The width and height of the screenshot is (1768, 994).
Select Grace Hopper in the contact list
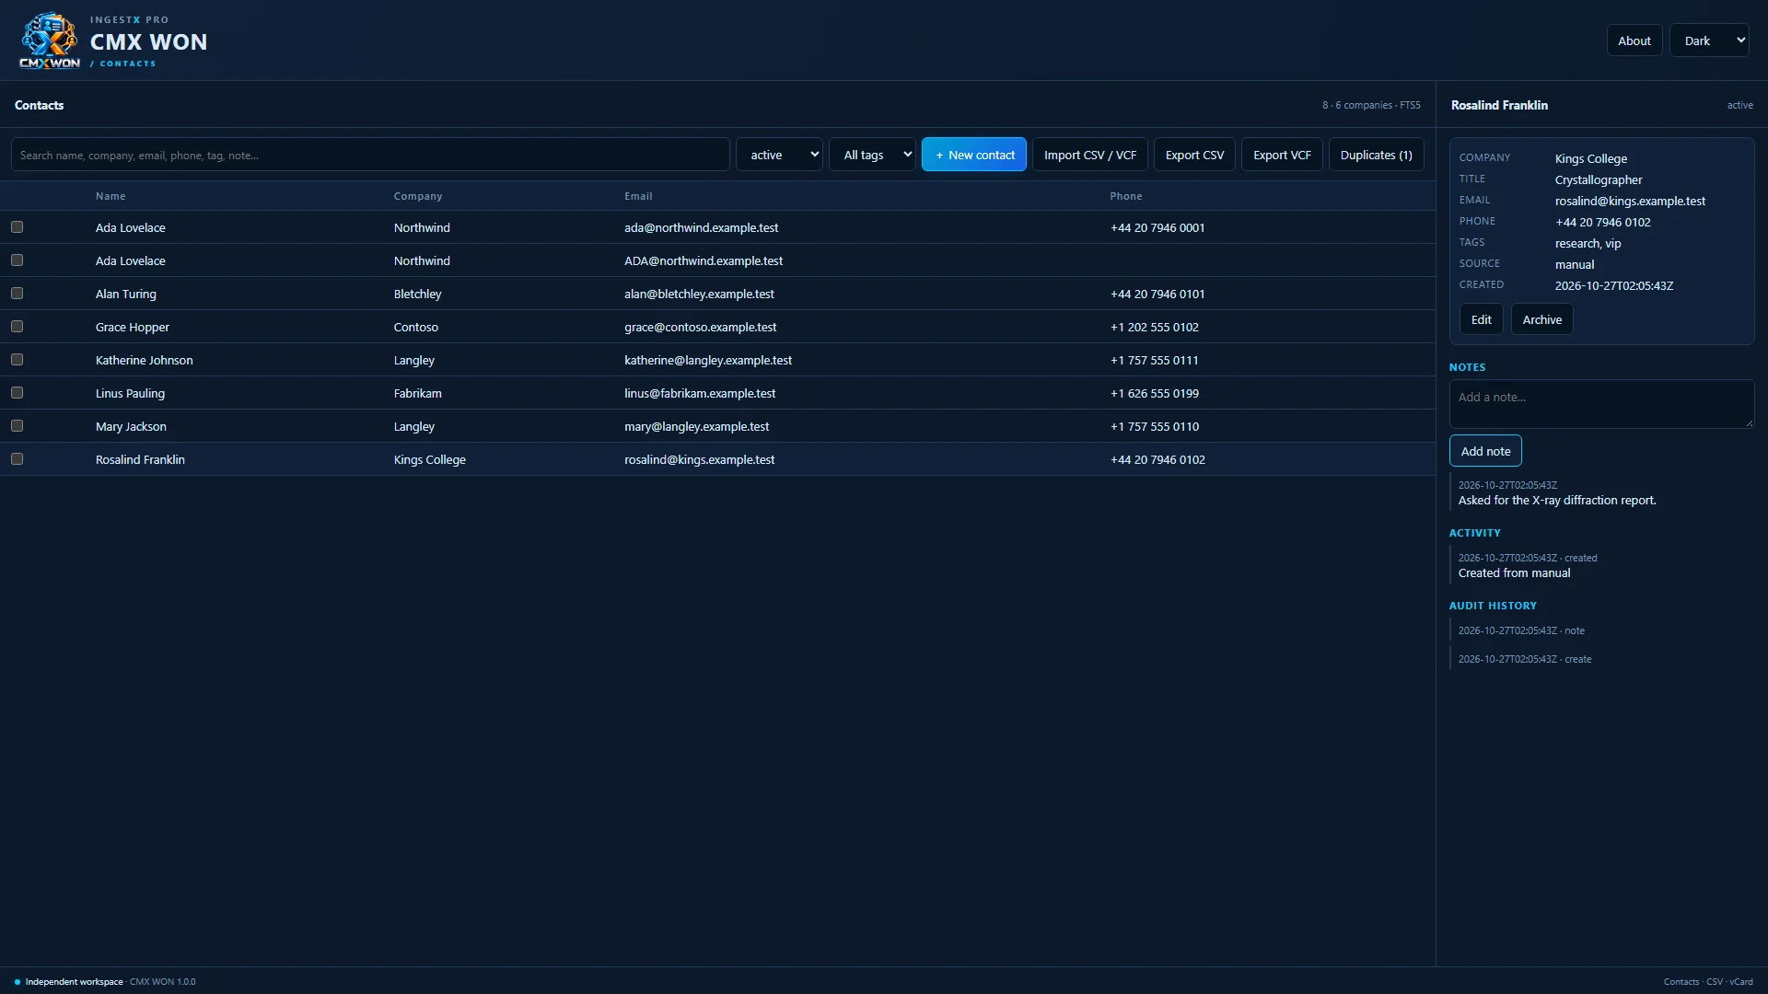[x=717, y=327]
